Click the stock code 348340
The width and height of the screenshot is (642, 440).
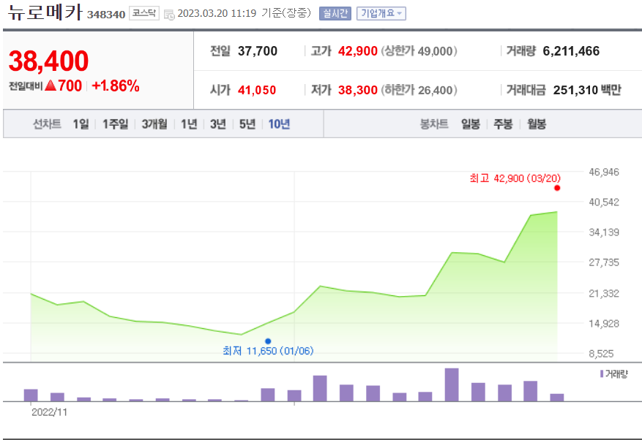(x=106, y=15)
